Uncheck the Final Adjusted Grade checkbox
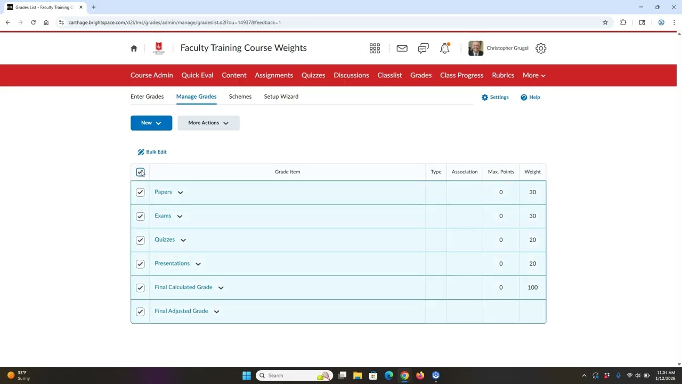682x384 pixels. [x=140, y=311]
